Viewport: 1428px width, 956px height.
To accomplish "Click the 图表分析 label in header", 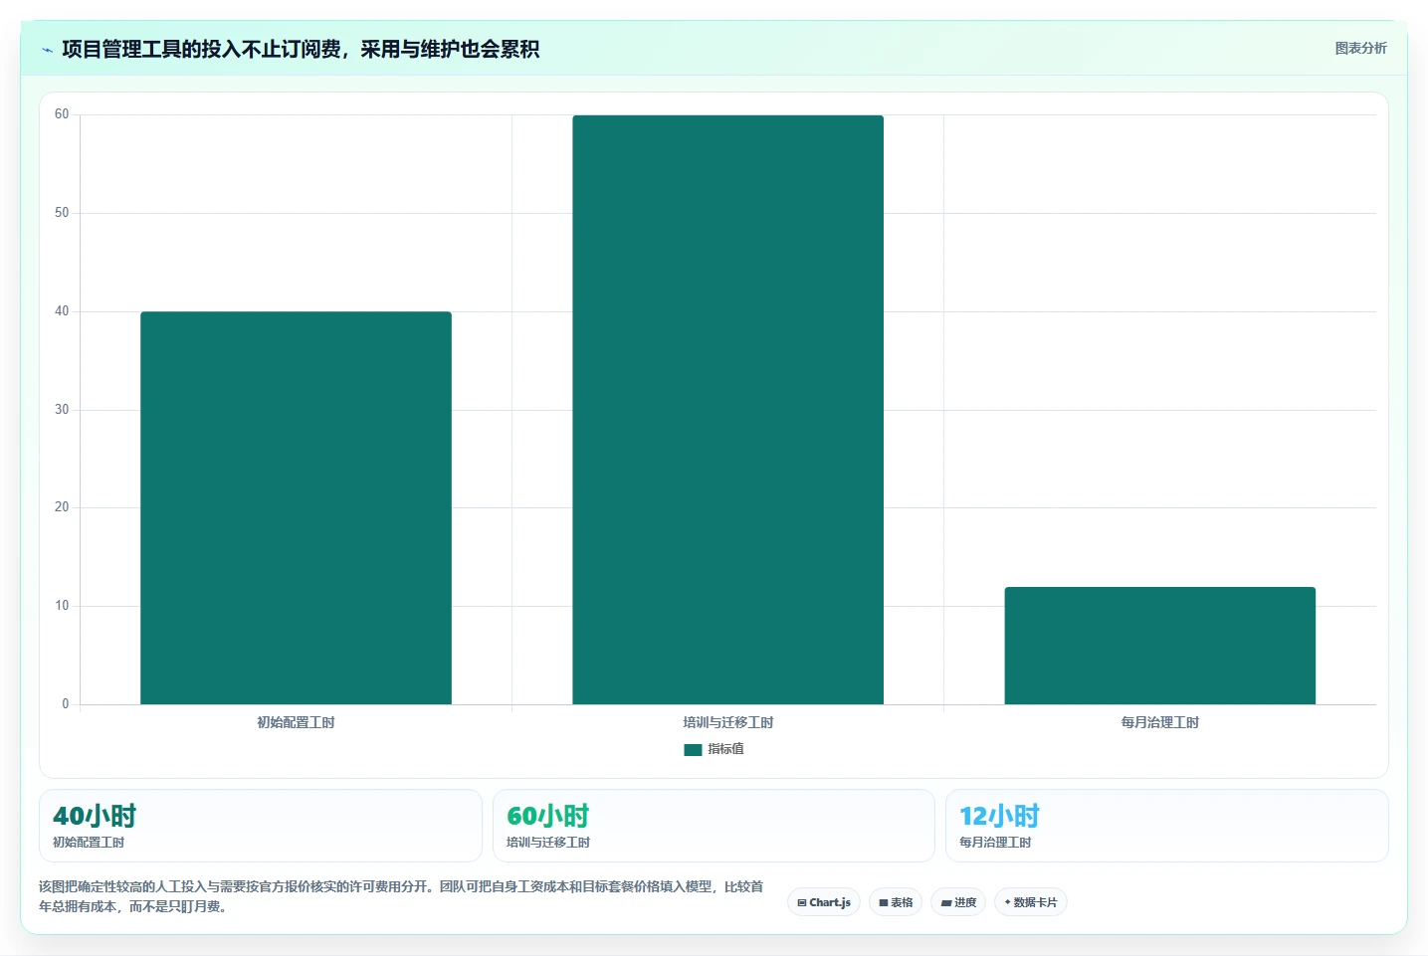I will pyautogui.click(x=1360, y=48).
